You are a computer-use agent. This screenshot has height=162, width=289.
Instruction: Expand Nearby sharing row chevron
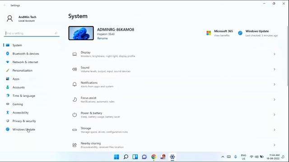coord(275,145)
